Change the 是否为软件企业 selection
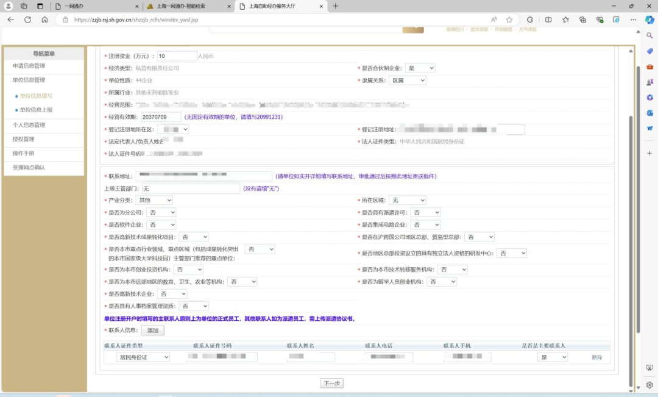The image size is (658, 397). tap(161, 224)
